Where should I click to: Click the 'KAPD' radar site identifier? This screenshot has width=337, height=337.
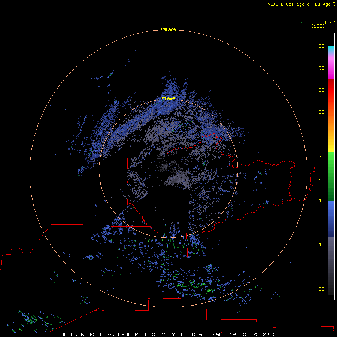click(219, 334)
